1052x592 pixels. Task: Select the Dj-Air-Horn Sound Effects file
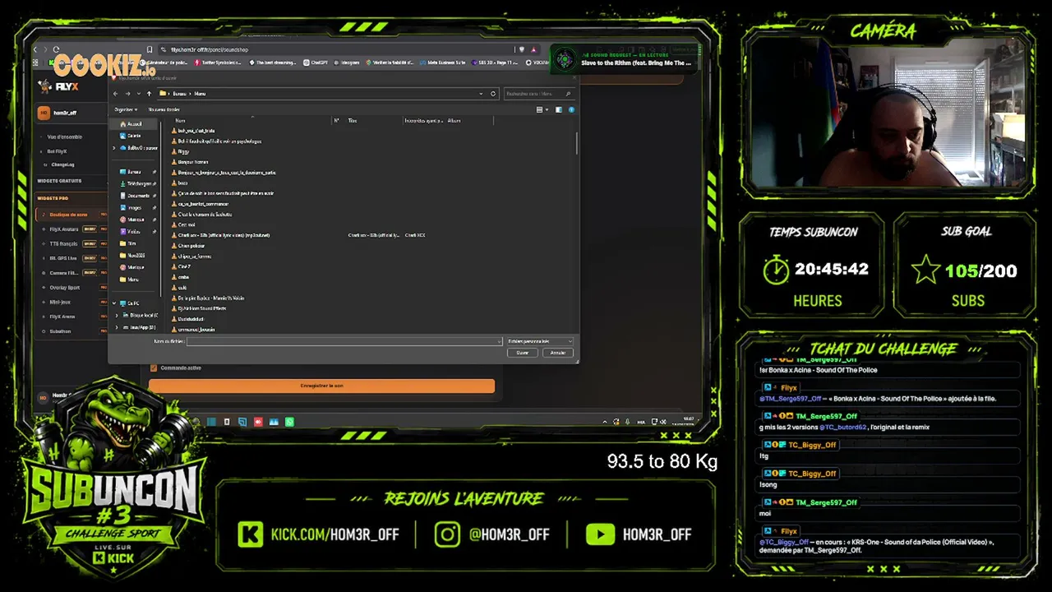199,308
